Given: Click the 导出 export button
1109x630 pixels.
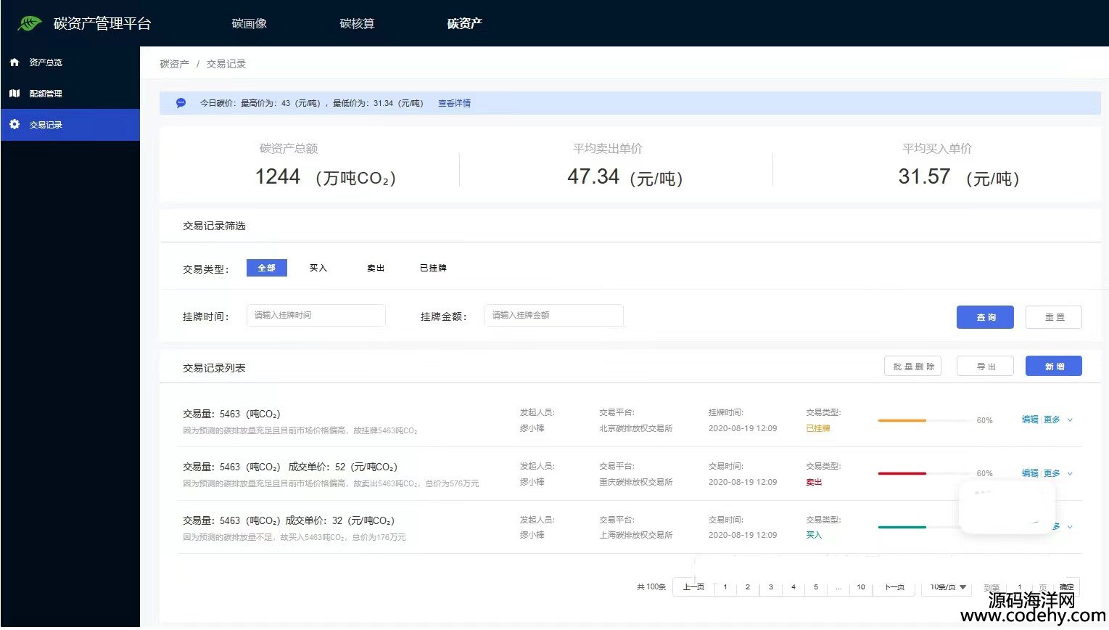Looking at the screenshot, I should [985, 366].
